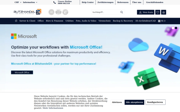180x112 pixels.
Task: Click the second trust certification badge
Action: tap(58, 12)
